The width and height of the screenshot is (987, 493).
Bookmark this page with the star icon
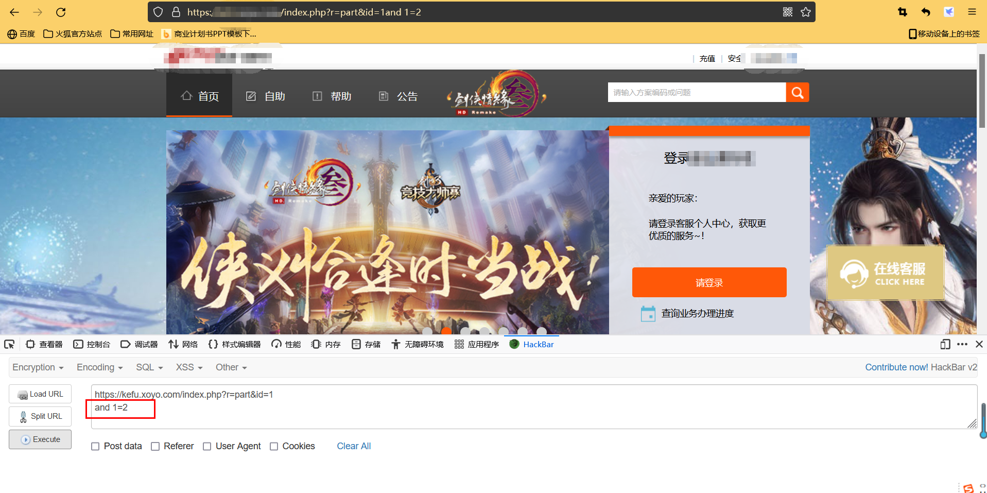(806, 12)
